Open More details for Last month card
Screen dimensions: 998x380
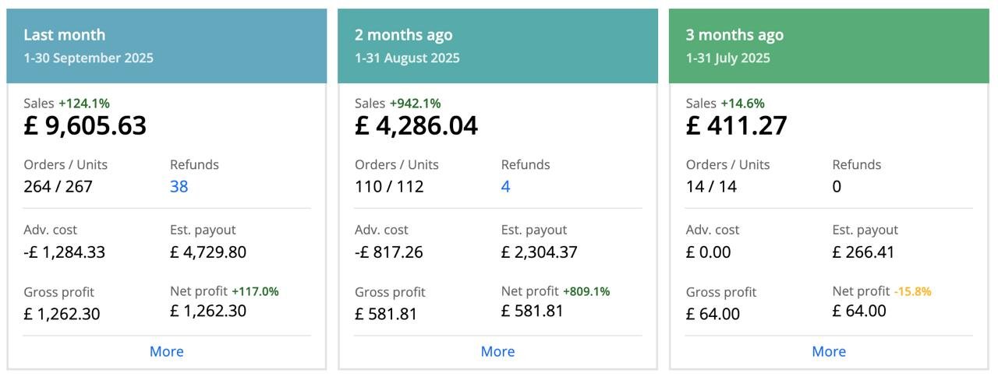(x=166, y=351)
